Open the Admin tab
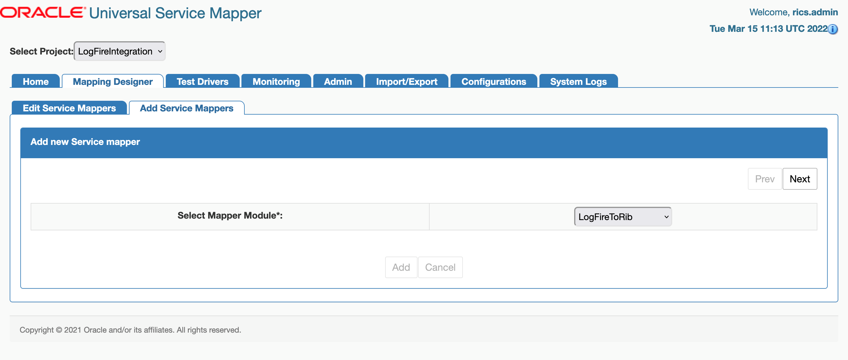 coord(338,81)
